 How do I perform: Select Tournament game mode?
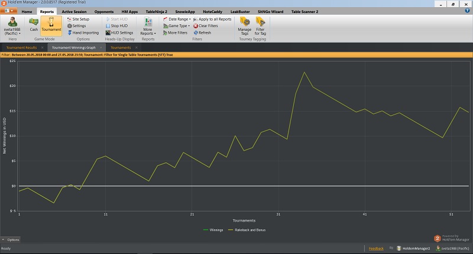coord(51,25)
